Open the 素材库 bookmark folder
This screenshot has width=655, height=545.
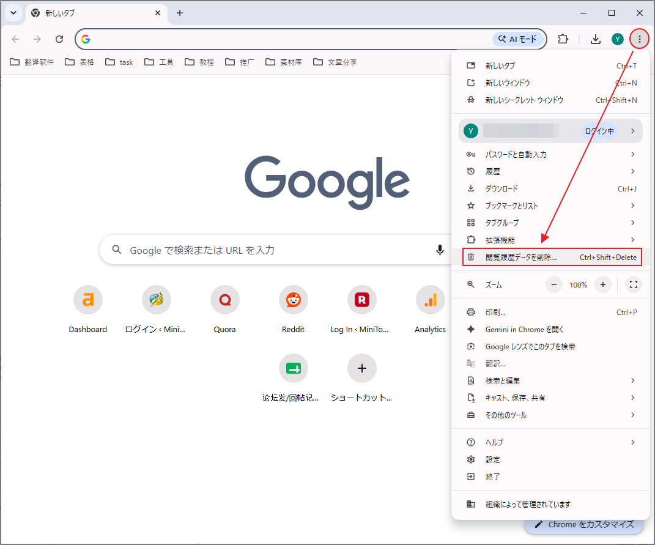pyautogui.click(x=284, y=62)
